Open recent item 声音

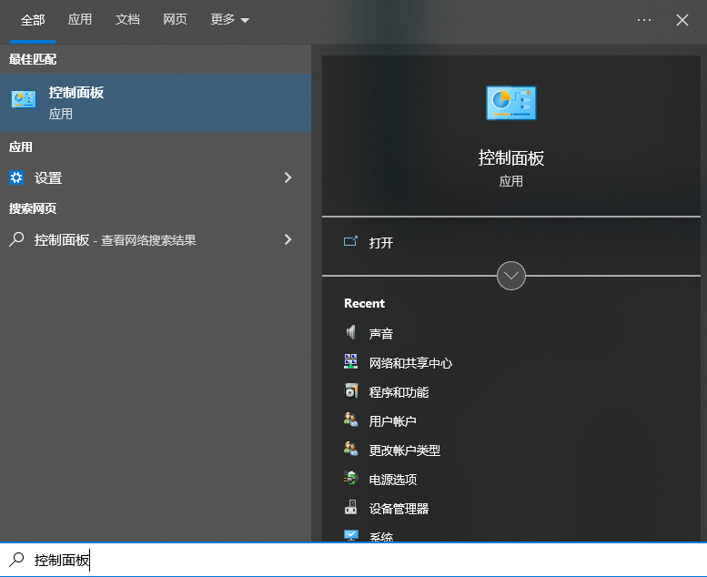(x=381, y=334)
